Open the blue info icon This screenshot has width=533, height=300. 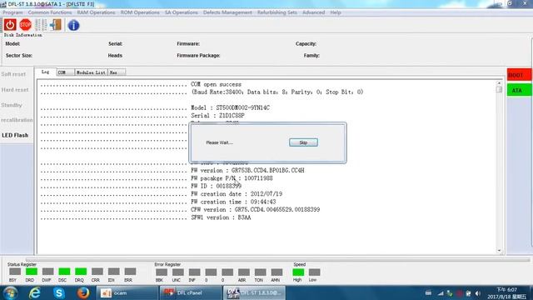pyautogui.click(x=73, y=25)
